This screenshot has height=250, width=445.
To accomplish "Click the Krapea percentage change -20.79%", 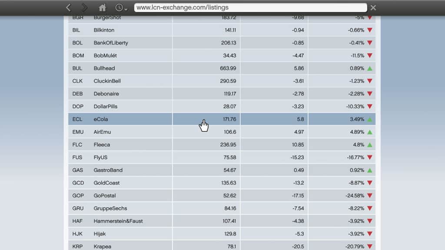I will point(354,247).
